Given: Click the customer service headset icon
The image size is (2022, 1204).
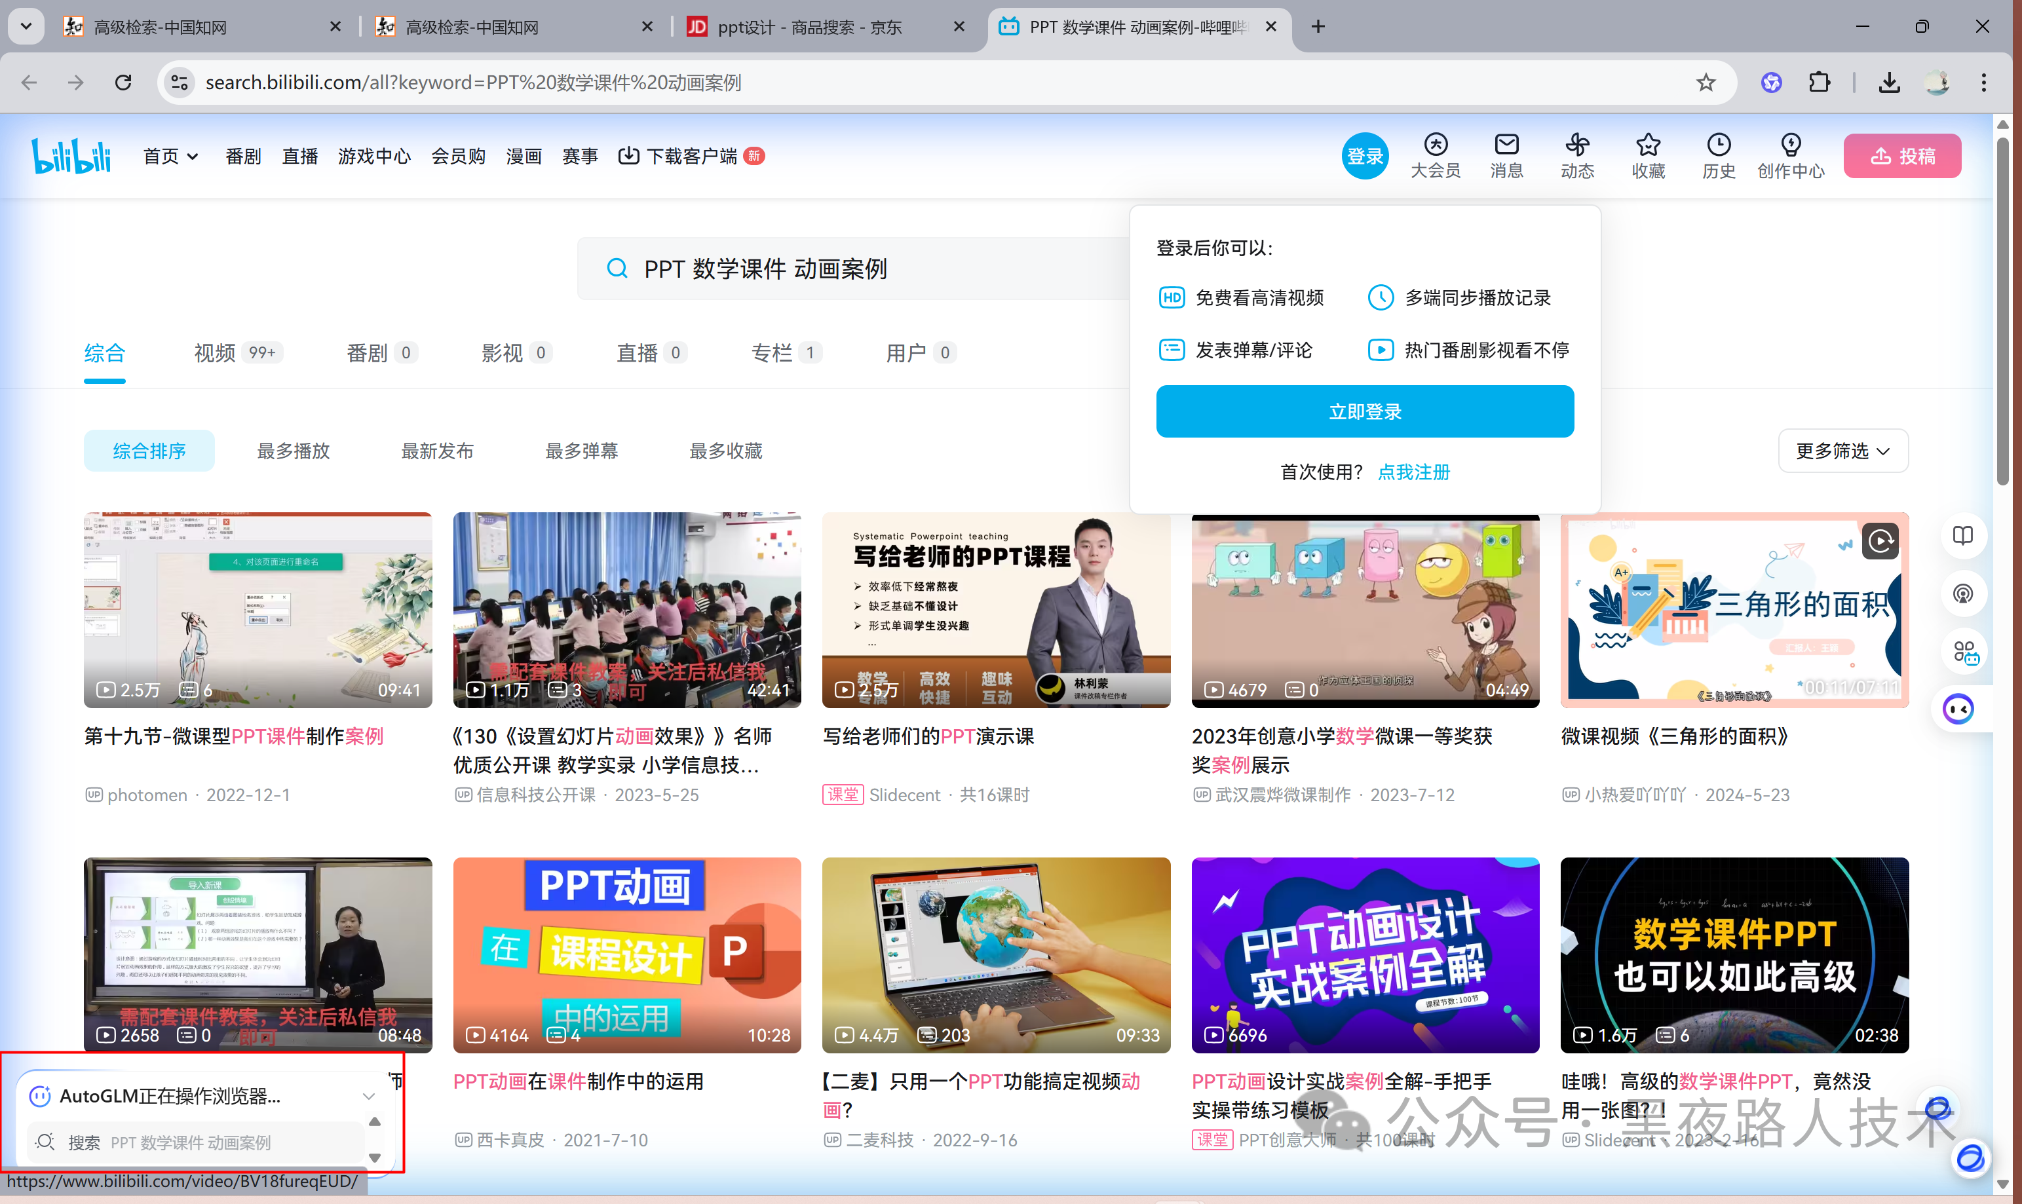Looking at the screenshot, I should point(1962,594).
